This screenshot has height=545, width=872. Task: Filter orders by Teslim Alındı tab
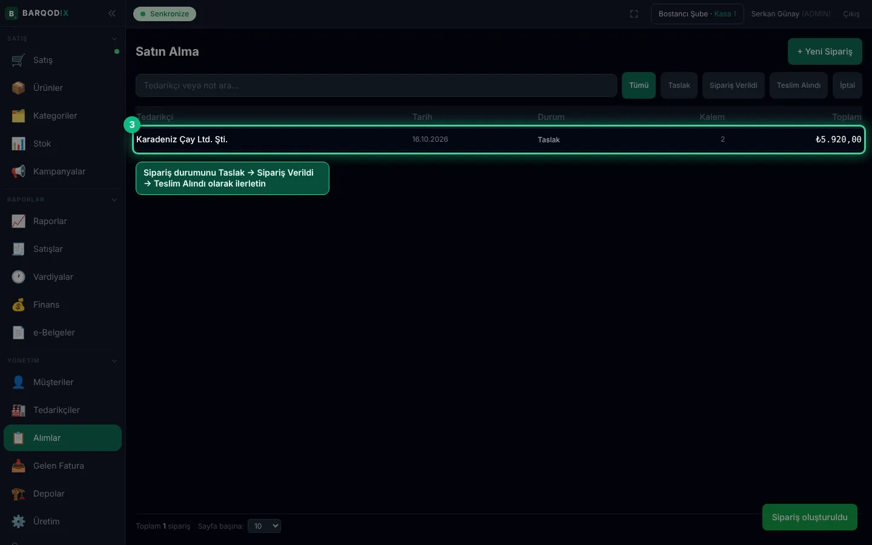799,85
